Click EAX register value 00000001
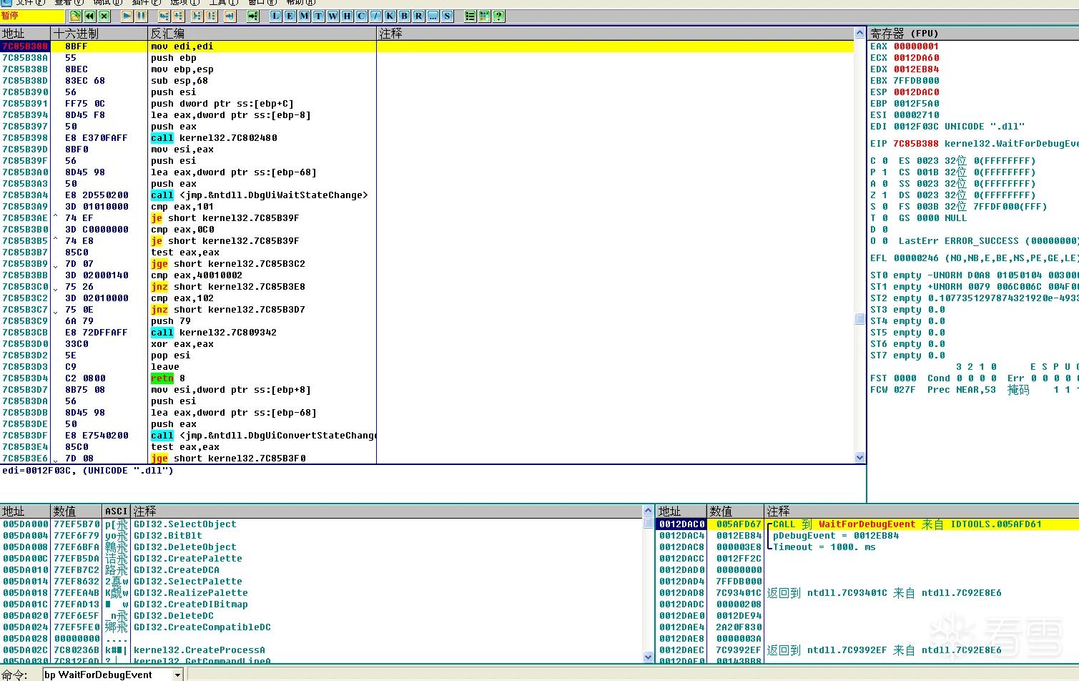The width and height of the screenshot is (1079, 681). point(916,46)
